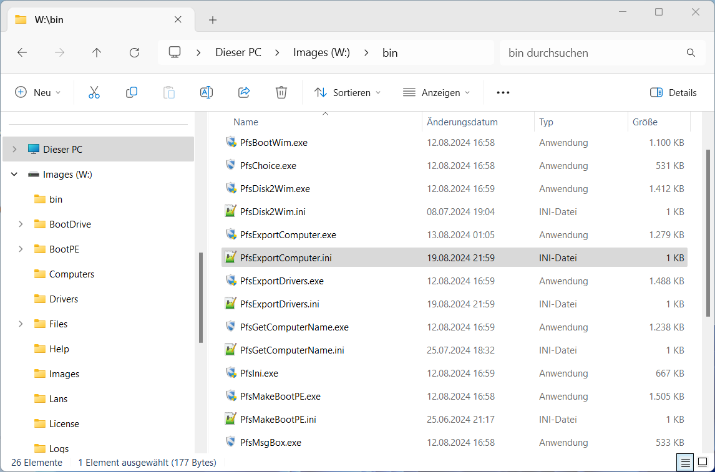
Task: Open the Sortieren dropdown
Action: (x=348, y=92)
